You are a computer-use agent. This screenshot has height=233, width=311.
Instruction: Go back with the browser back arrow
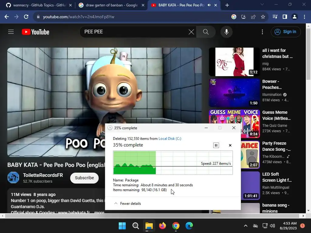pyautogui.click(x=7, y=17)
